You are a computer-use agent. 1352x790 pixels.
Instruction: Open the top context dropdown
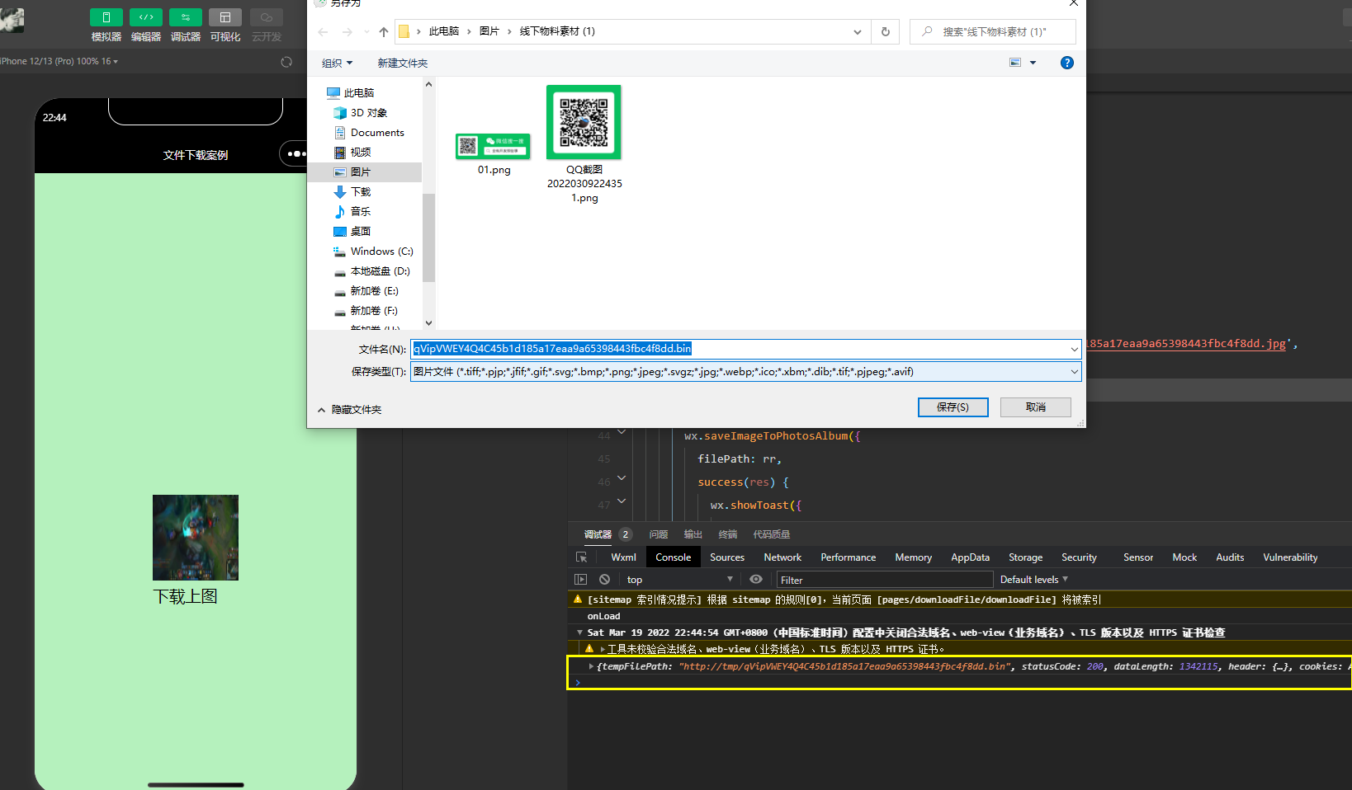click(x=678, y=580)
